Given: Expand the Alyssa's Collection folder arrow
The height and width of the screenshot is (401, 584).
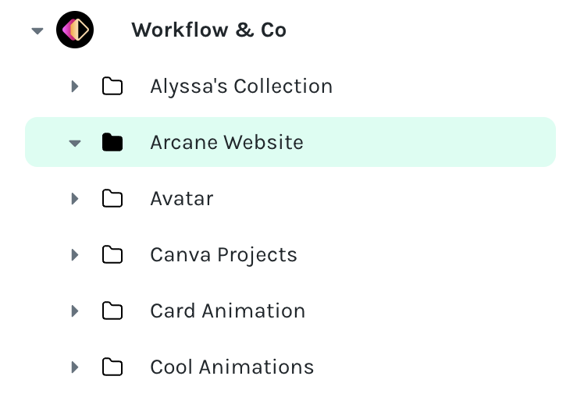Looking at the screenshot, I should click(x=75, y=87).
